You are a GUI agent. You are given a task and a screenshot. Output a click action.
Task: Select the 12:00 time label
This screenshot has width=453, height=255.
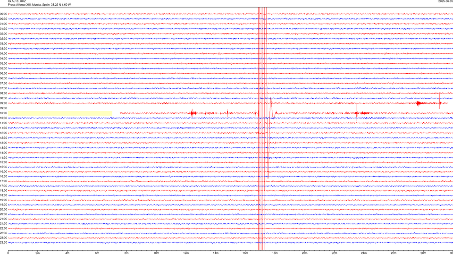(x=3, y=133)
